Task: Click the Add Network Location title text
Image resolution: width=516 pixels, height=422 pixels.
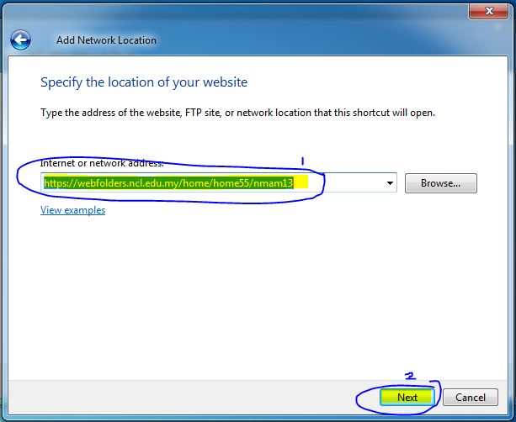Action: coord(106,40)
